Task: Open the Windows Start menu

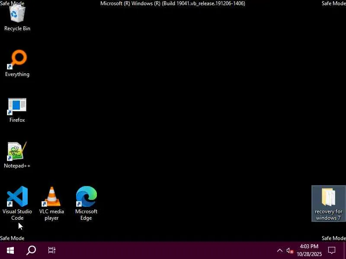Action: (10, 250)
